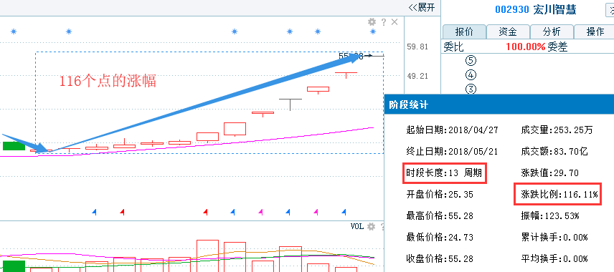Close the main chart indicator panel

pyautogui.click(x=395, y=22)
